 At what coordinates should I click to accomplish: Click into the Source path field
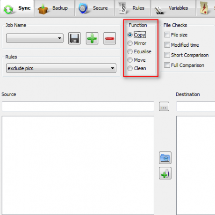[x=78, y=107]
